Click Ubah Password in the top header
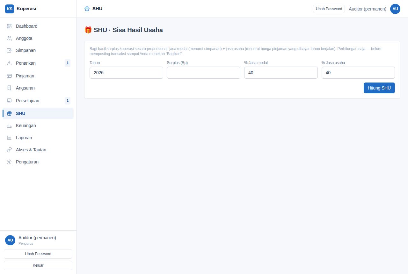Viewport: 408px width, 274px height. 329,9
